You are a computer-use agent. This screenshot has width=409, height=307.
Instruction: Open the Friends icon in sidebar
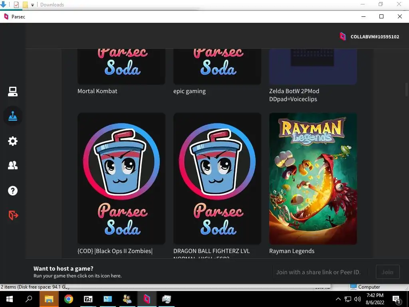pyautogui.click(x=12, y=165)
